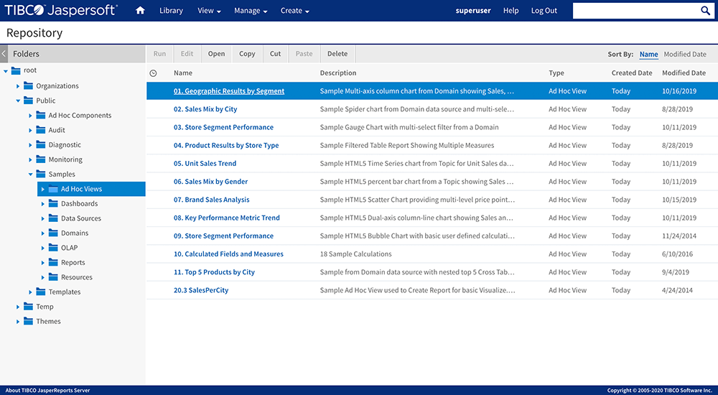Open the Manage dropdown menu
This screenshot has width=718, height=395.
pyautogui.click(x=251, y=10)
